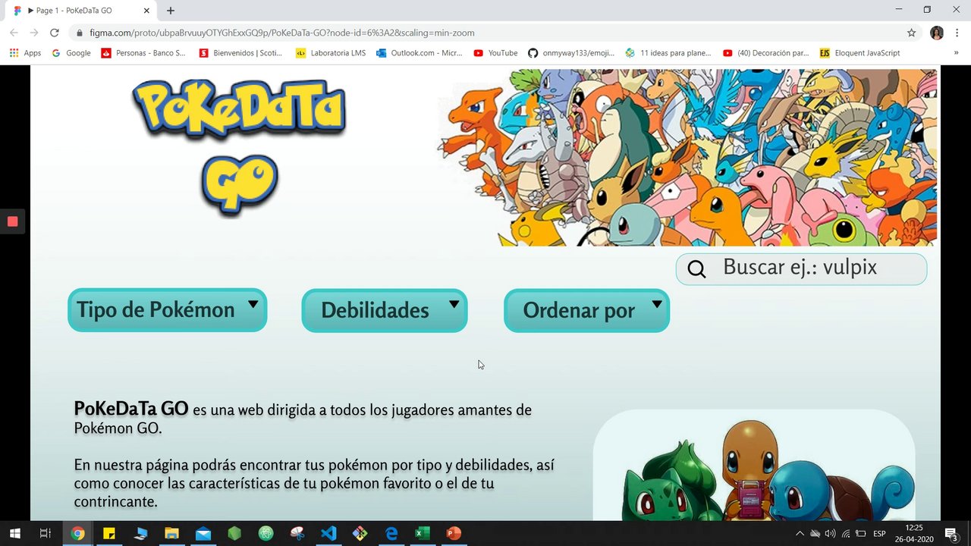The width and height of the screenshot is (971, 546).
Task: Open Microsoft Edge from the taskbar
Action: pos(391,534)
